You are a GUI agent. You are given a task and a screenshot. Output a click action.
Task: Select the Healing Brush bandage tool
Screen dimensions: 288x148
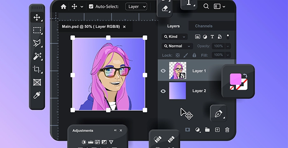click(171, 139)
